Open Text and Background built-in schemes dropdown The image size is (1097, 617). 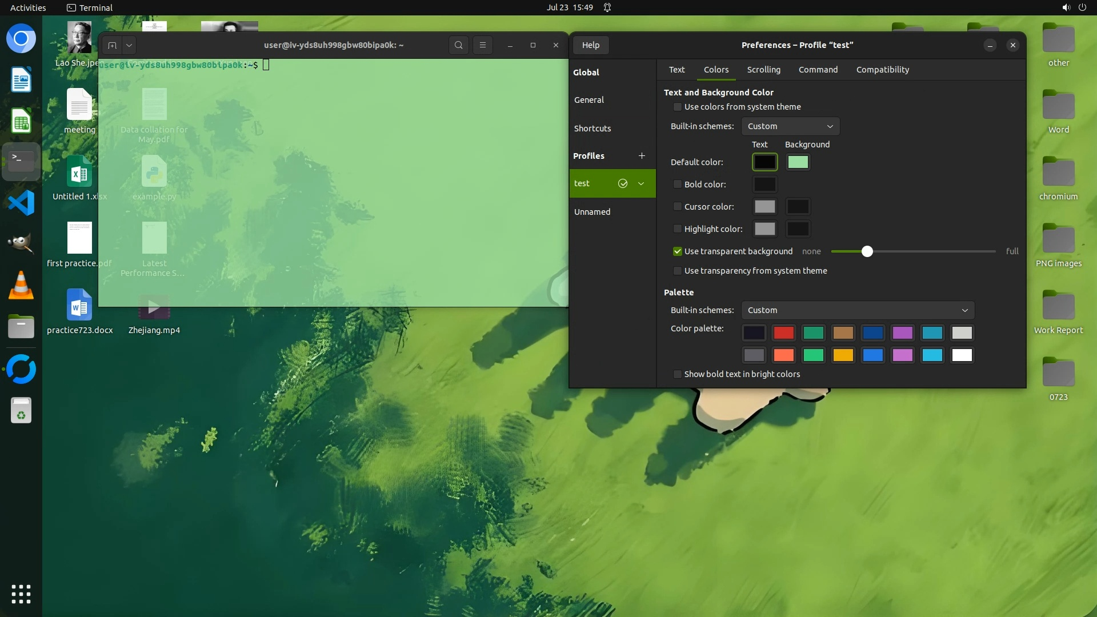(x=790, y=126)
